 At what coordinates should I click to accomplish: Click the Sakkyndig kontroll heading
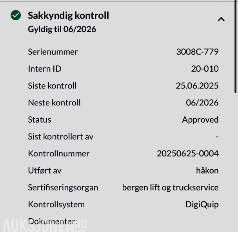click(x=68, y=16)
